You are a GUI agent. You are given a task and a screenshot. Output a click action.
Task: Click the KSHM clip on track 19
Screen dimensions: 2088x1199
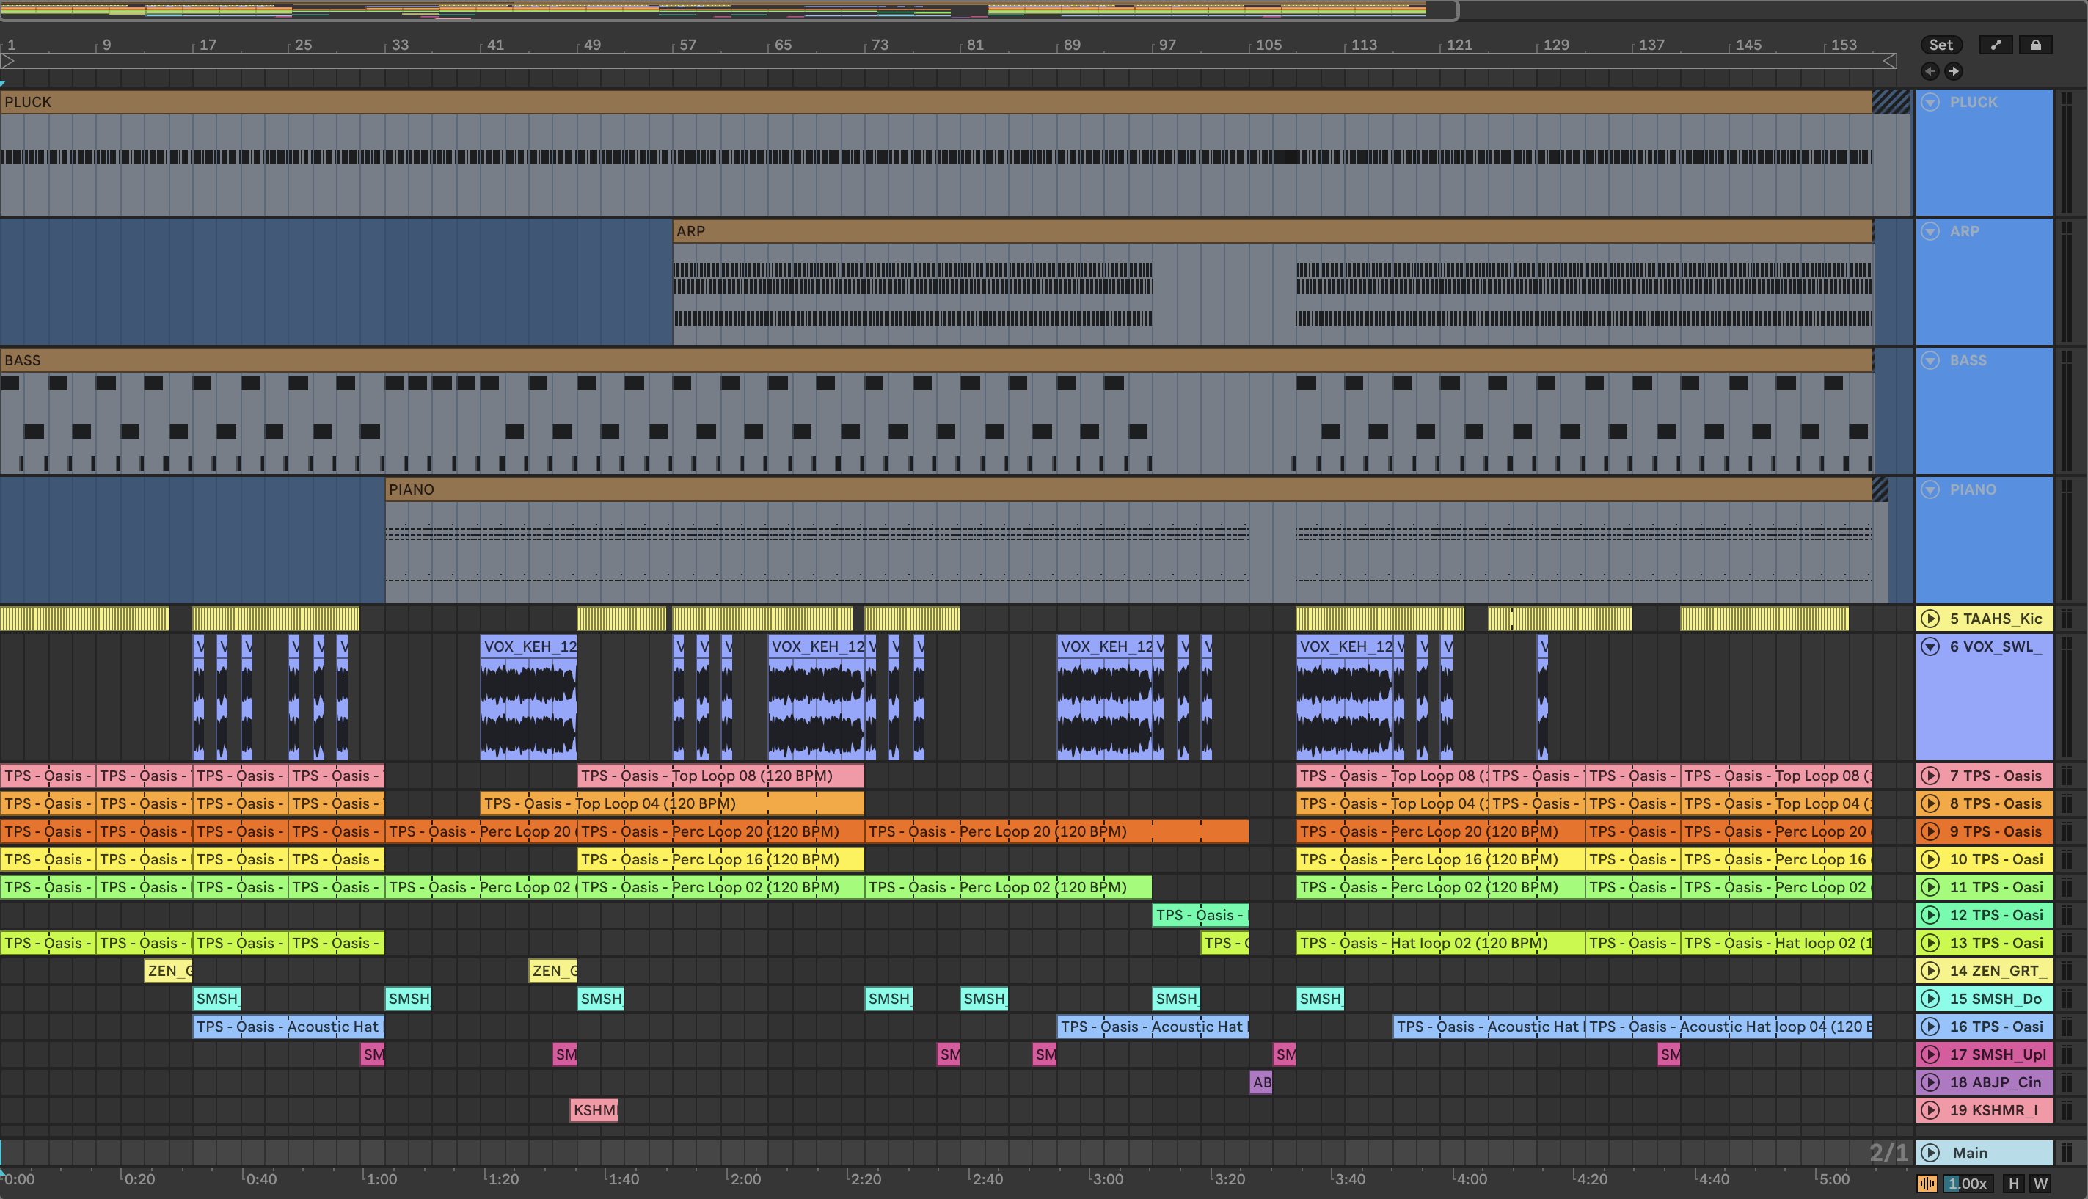click(594, 1110)
